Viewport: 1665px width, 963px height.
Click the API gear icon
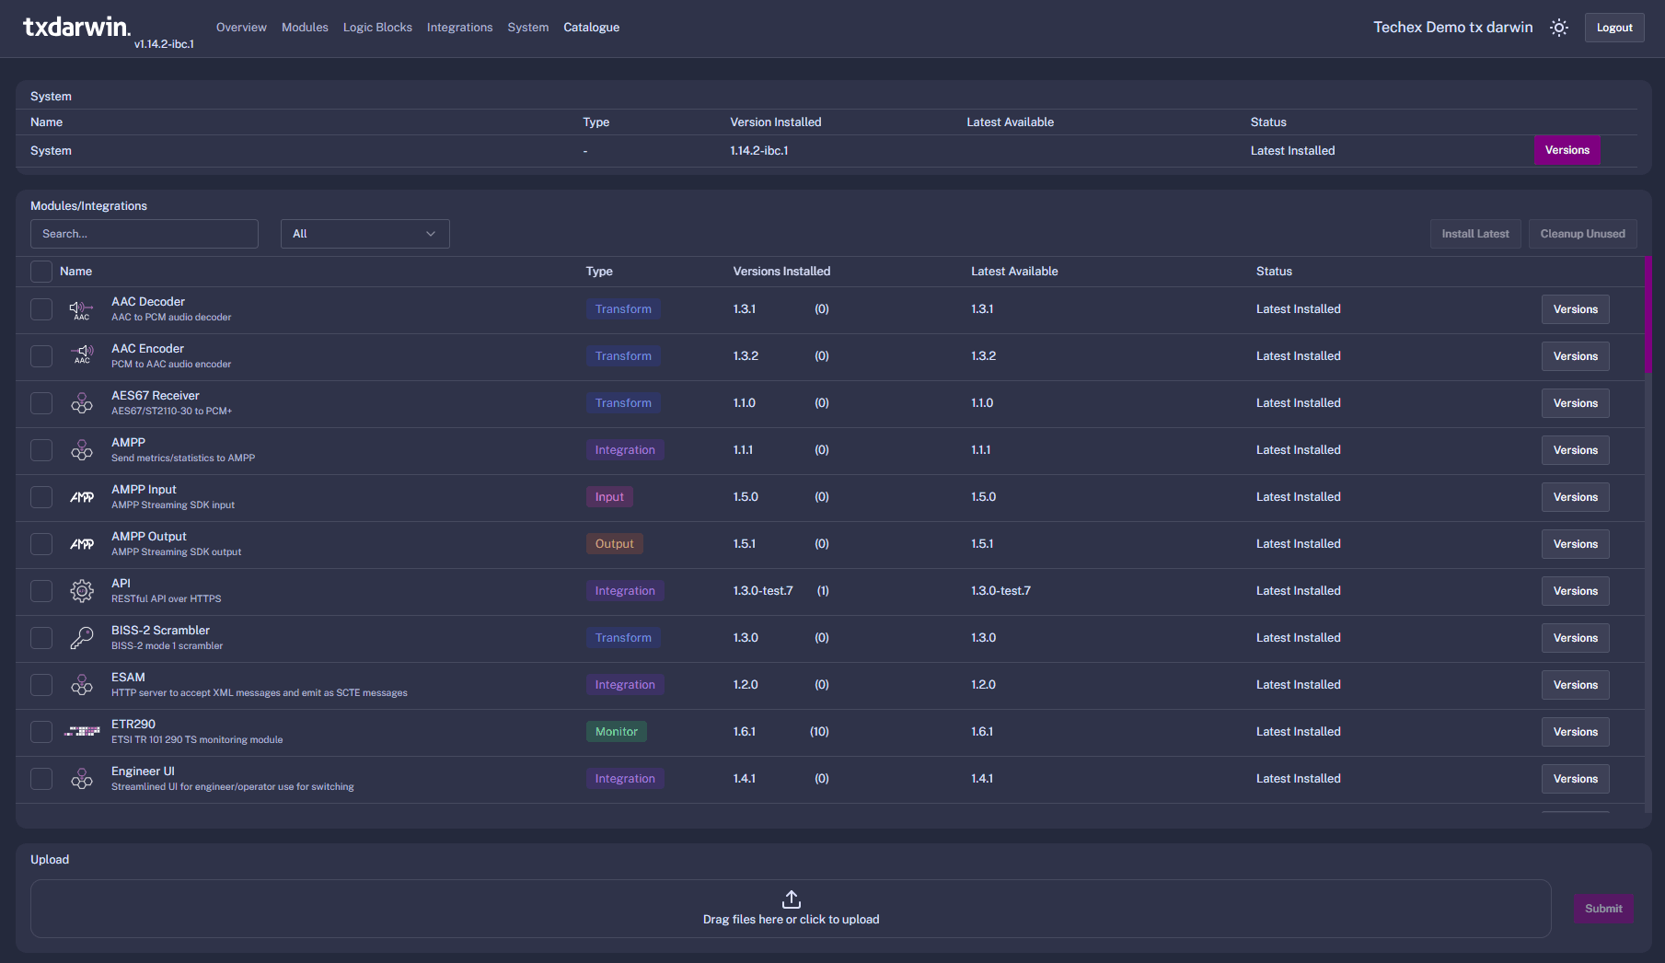pyautogui.click(x=82, y=591)
